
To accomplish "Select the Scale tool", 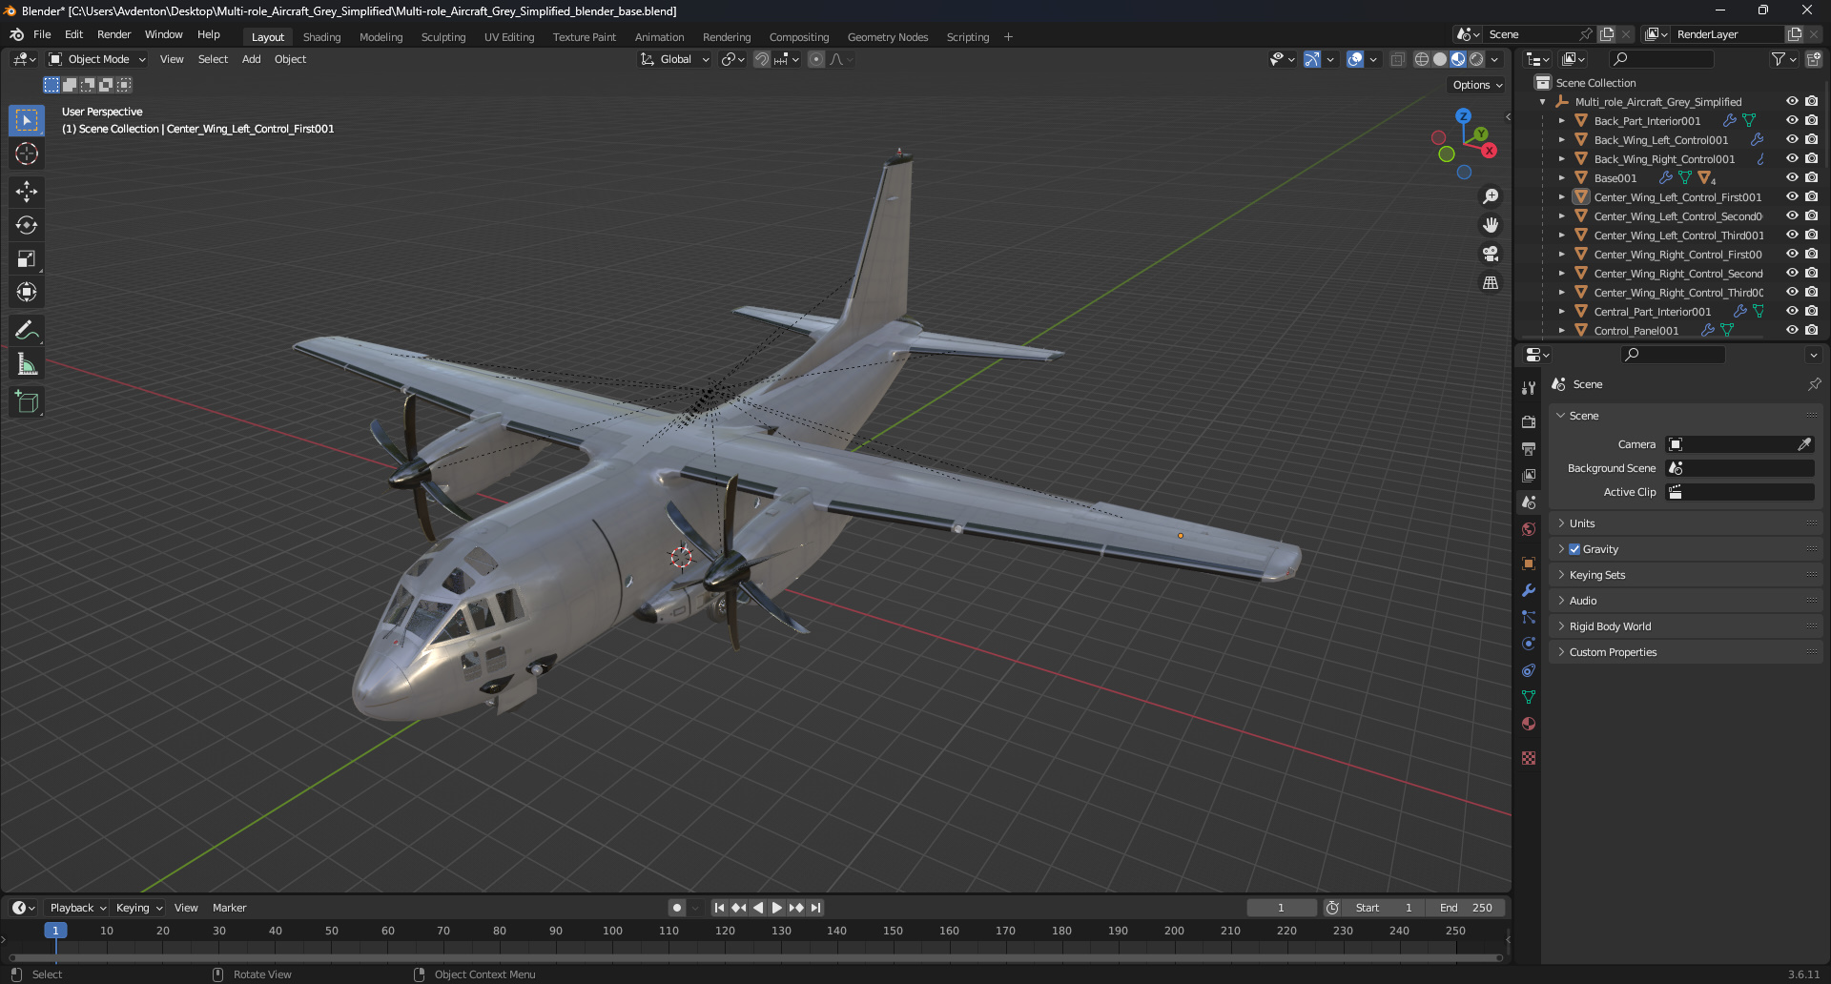I will click(27, 258).
